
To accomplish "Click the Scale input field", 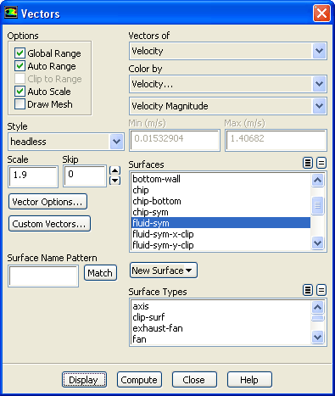I will (x=33, y=176).
